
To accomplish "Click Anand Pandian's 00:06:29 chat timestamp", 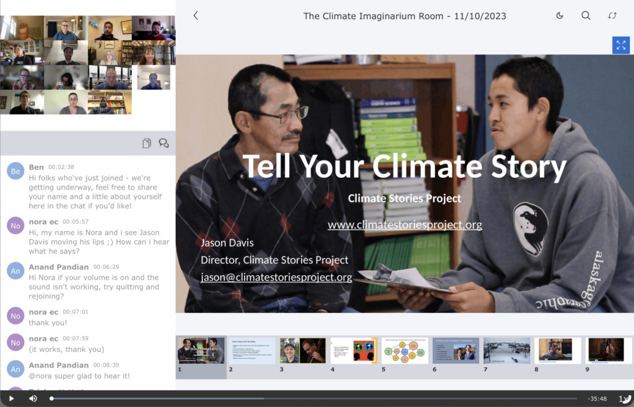I will click(106, 266).
